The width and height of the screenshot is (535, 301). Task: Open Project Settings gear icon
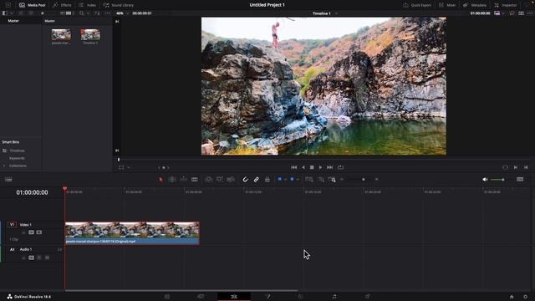pyautogui.click(x=525, y=297)
